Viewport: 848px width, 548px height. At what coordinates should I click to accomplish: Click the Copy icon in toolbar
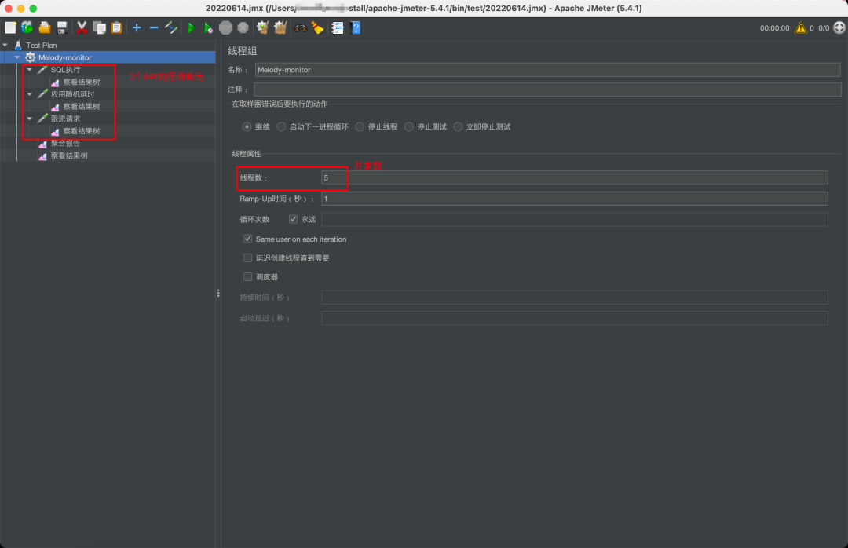[99, 27]
